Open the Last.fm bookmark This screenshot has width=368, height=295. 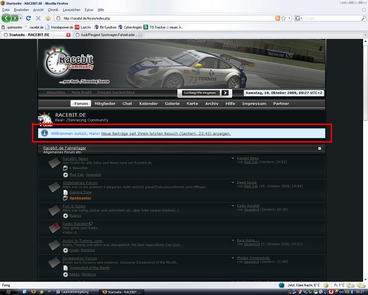pyautogui.click(x=83, y=27)
